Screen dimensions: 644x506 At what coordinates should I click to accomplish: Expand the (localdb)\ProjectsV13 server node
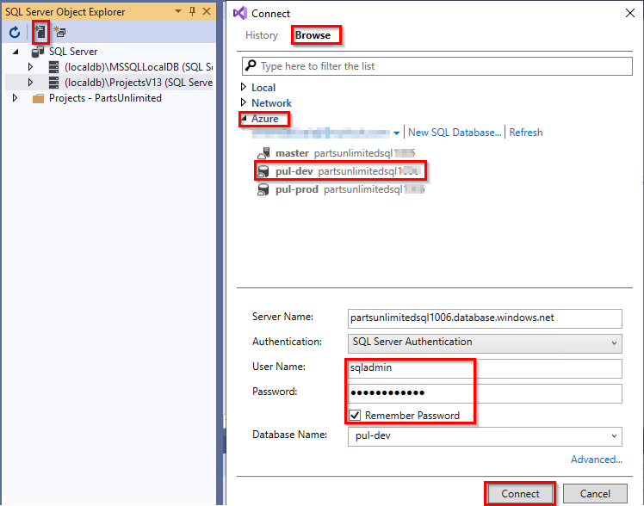pos(30,82)
